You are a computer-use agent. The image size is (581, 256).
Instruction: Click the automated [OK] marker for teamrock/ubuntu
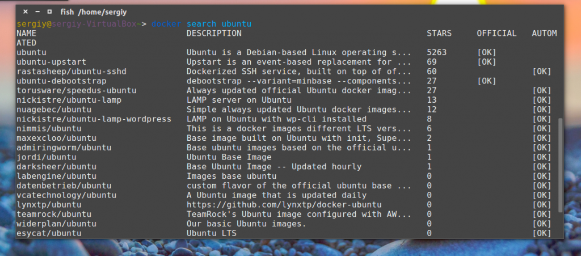point(542,214)
